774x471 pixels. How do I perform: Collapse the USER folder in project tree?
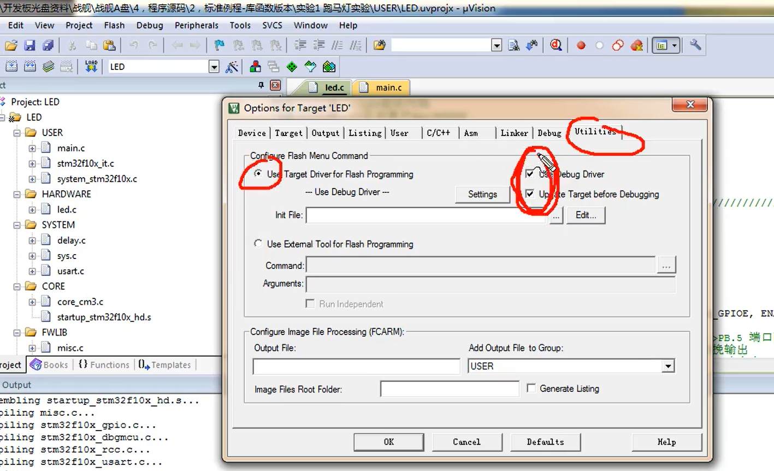[17, 133]
